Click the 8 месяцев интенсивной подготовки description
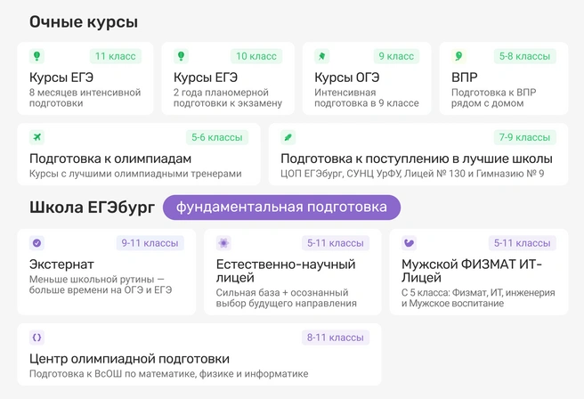 pyautogui.click(x=85, y=98)
